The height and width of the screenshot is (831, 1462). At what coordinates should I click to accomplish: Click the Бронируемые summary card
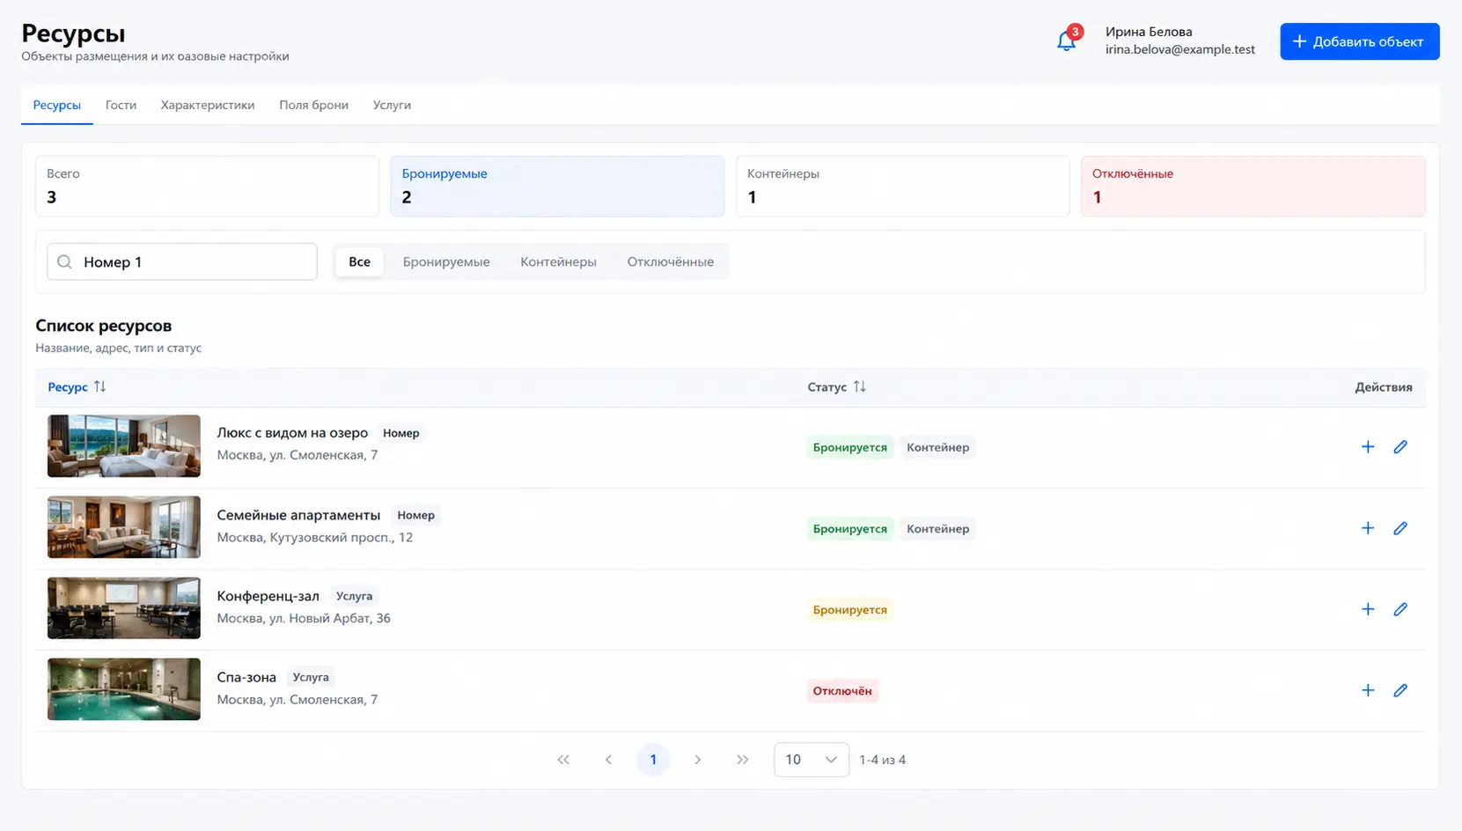pyautogui.click(x=558, y=187)
